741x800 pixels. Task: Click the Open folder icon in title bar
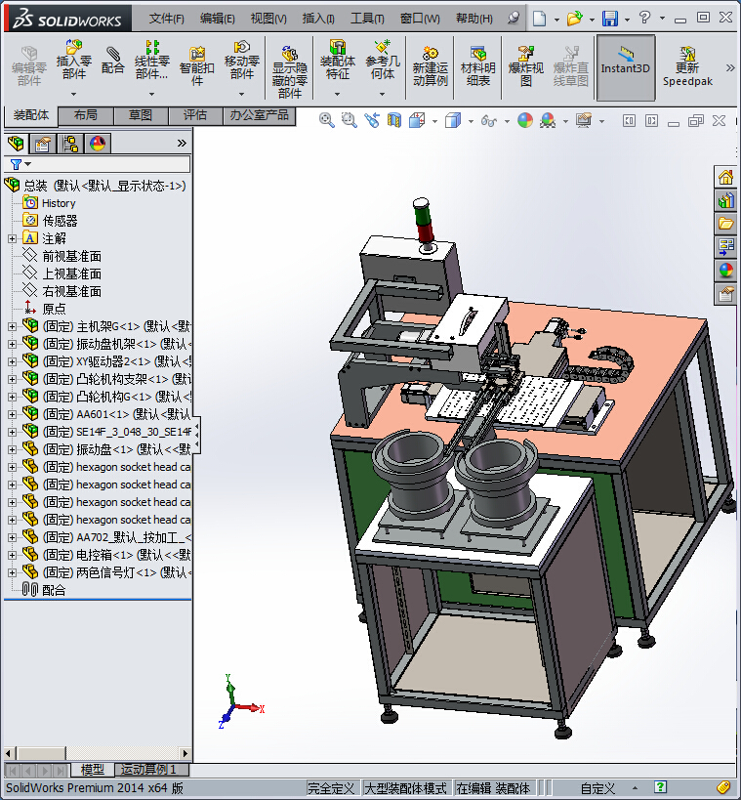click(x=574, y=19)
